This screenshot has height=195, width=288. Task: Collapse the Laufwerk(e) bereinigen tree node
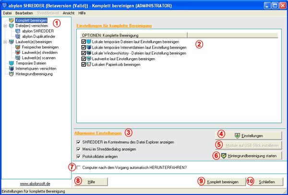pos(5,42)
